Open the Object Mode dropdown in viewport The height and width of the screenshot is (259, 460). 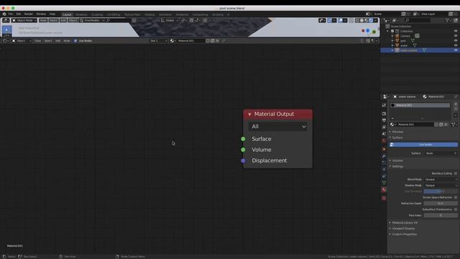coord(24,20)
